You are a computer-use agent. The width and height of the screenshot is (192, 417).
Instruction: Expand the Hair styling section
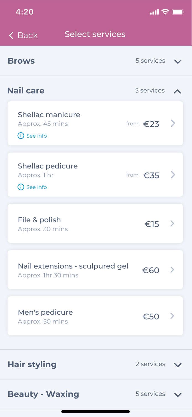point(178,365)
